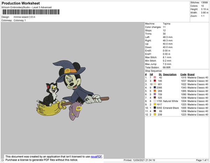Click thread code '1343' in row 4

click(184, 87)
